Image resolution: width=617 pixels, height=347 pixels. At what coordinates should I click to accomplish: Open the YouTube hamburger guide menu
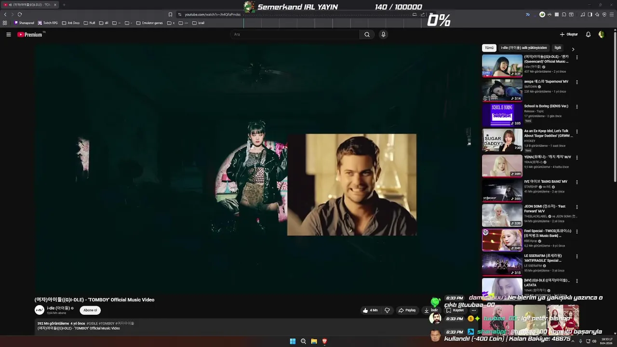tap(8, 35)
